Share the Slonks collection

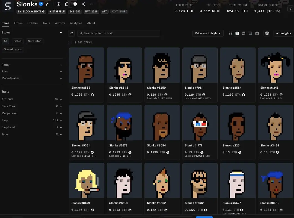pos(83,4)
